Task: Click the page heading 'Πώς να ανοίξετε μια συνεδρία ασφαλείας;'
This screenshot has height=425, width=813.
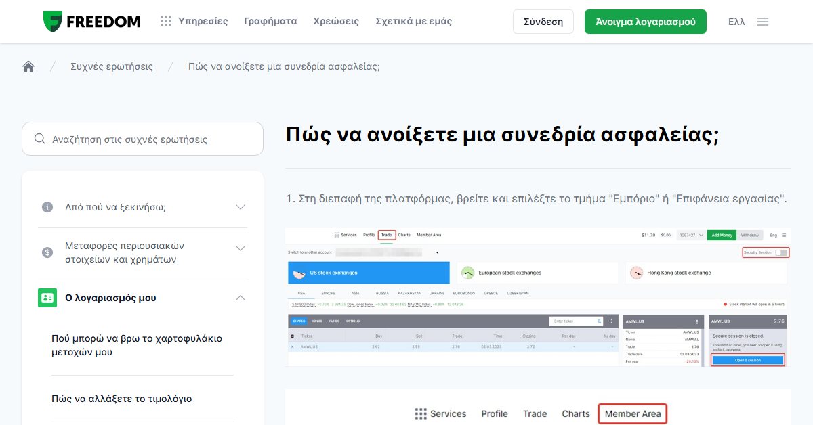Action: (502, 135)
